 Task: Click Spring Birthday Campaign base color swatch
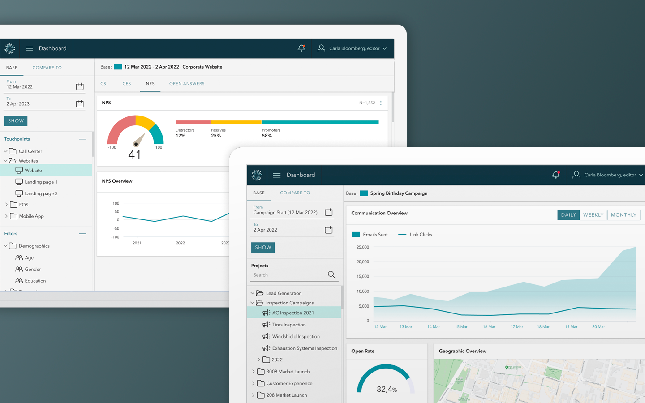tap(364, 193)
